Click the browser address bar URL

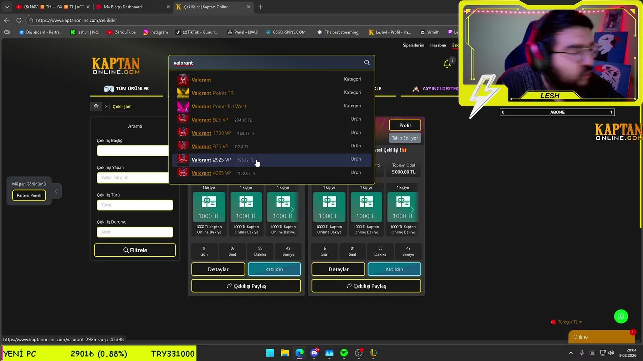76,20
